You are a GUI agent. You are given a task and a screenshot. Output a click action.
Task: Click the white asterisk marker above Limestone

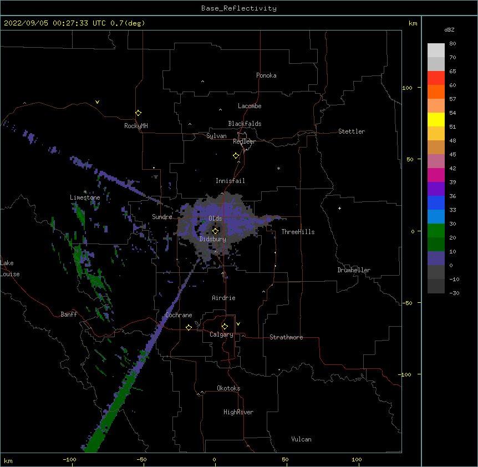[85, 192]
